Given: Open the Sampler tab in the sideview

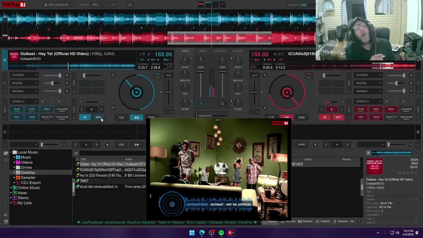Looking at the screenshot, I should pyautogui.click(x=305, y=221).
